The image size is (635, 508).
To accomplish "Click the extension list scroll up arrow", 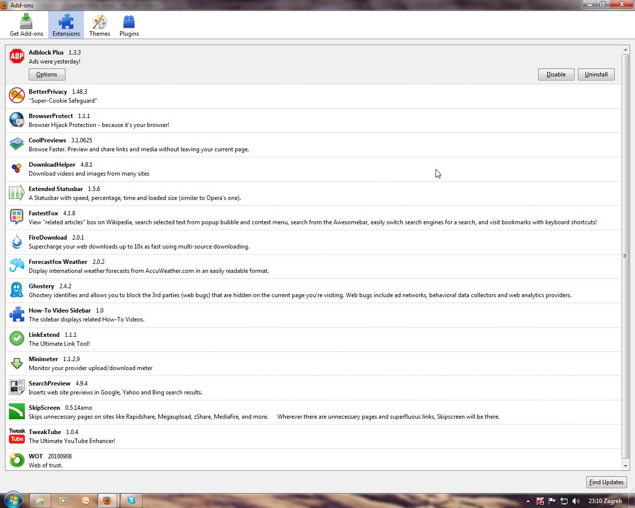I will 625,50.
